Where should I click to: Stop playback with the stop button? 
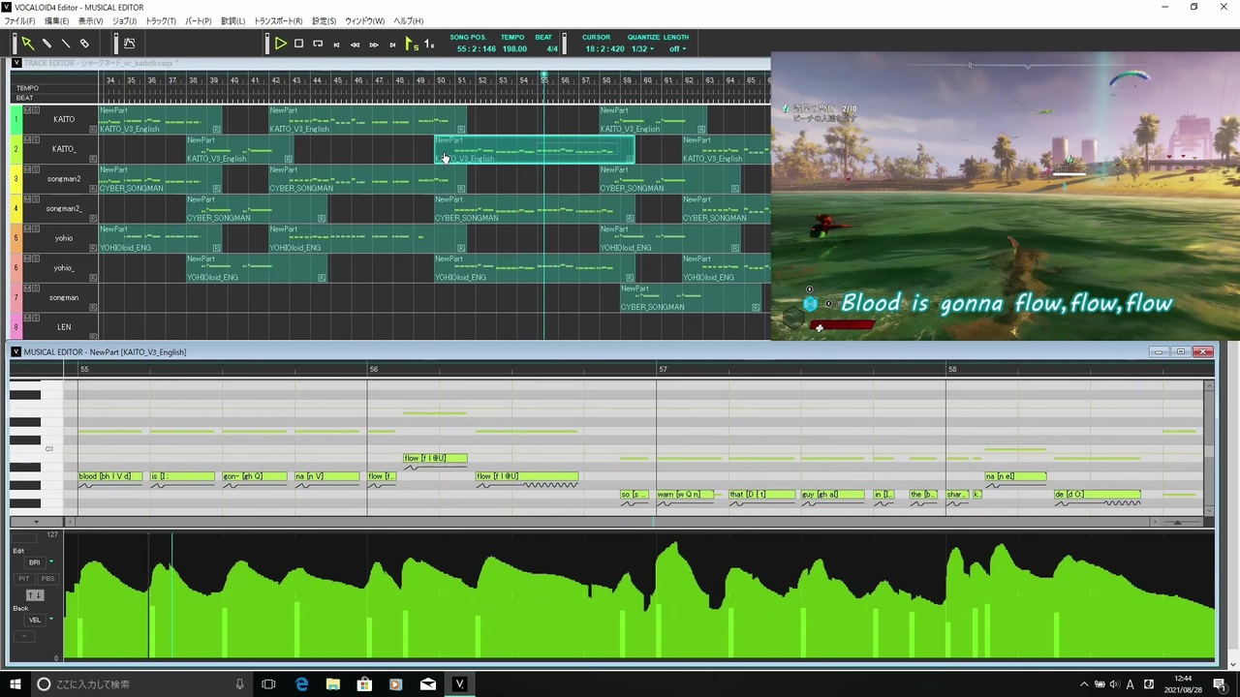coord(298,44)
